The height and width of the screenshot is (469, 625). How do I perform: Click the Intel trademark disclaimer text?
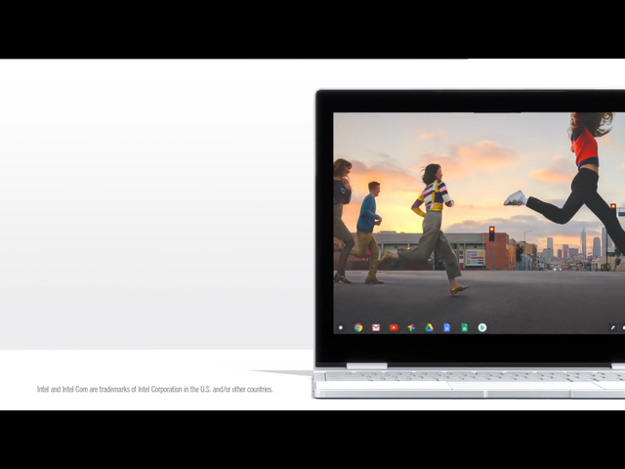click(x=155, y=389)
